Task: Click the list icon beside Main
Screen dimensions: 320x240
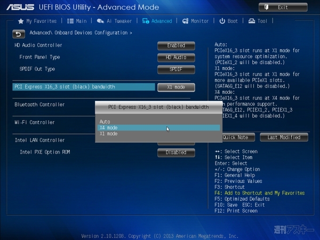Action: coord(70,21)
